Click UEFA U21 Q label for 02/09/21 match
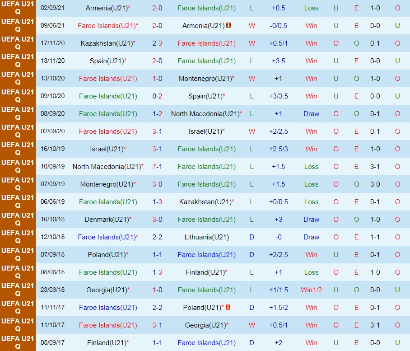 click(18, 8)
